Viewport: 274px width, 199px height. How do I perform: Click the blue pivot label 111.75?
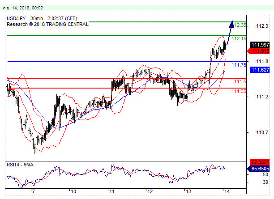click(239, 65)
